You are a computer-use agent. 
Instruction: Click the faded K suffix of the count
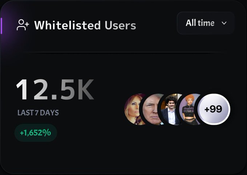point(85,89)
